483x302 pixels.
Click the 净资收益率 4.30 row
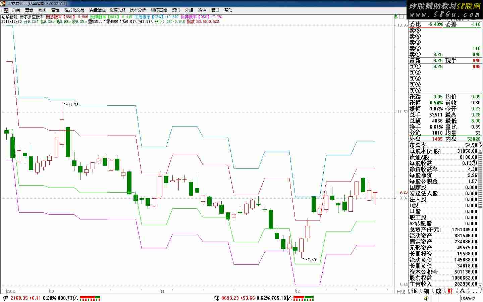click(443, 169)
